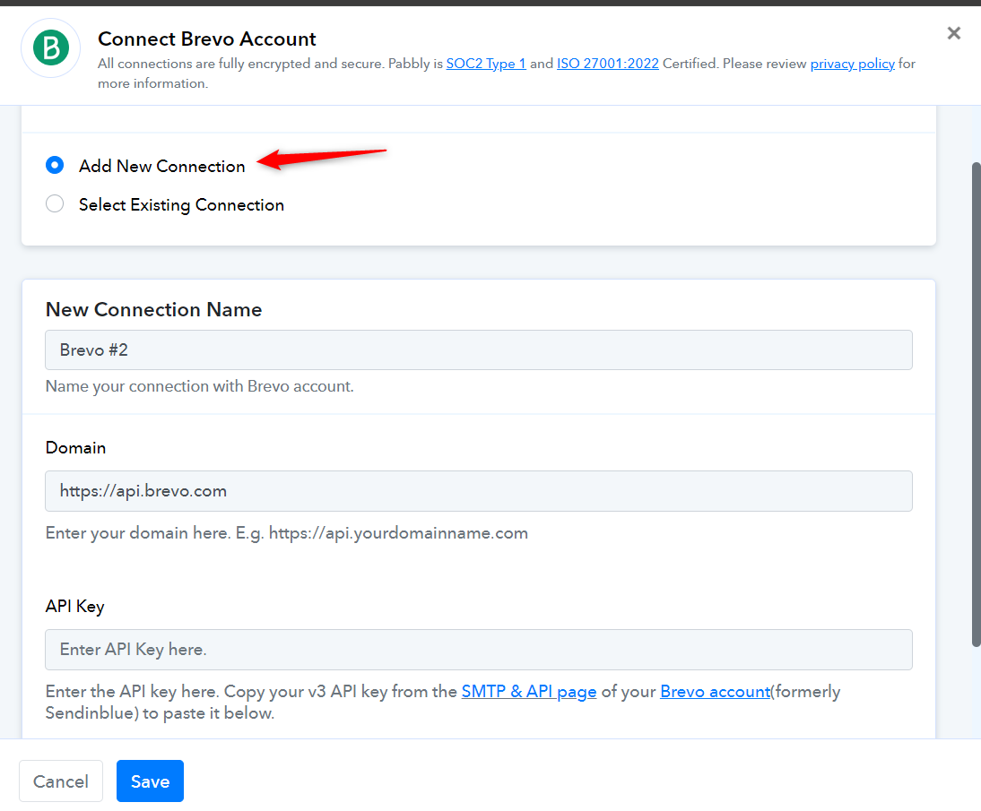
Task: Click the dialog's vertical scrollbar
Action: pyautogui.click(x=976, y=404)
